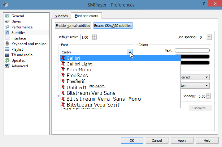222x147 pixels.
Task: Click the Drives category icon
Action: click(x=7, y=22)
